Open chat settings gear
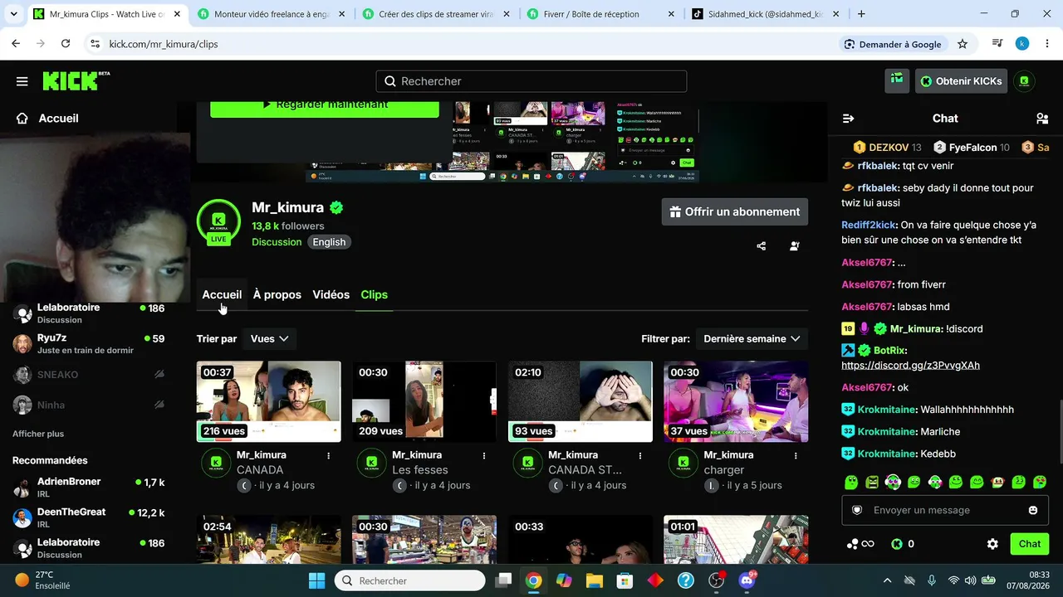This screenshot has width=1063, height=597. (992, 544)
